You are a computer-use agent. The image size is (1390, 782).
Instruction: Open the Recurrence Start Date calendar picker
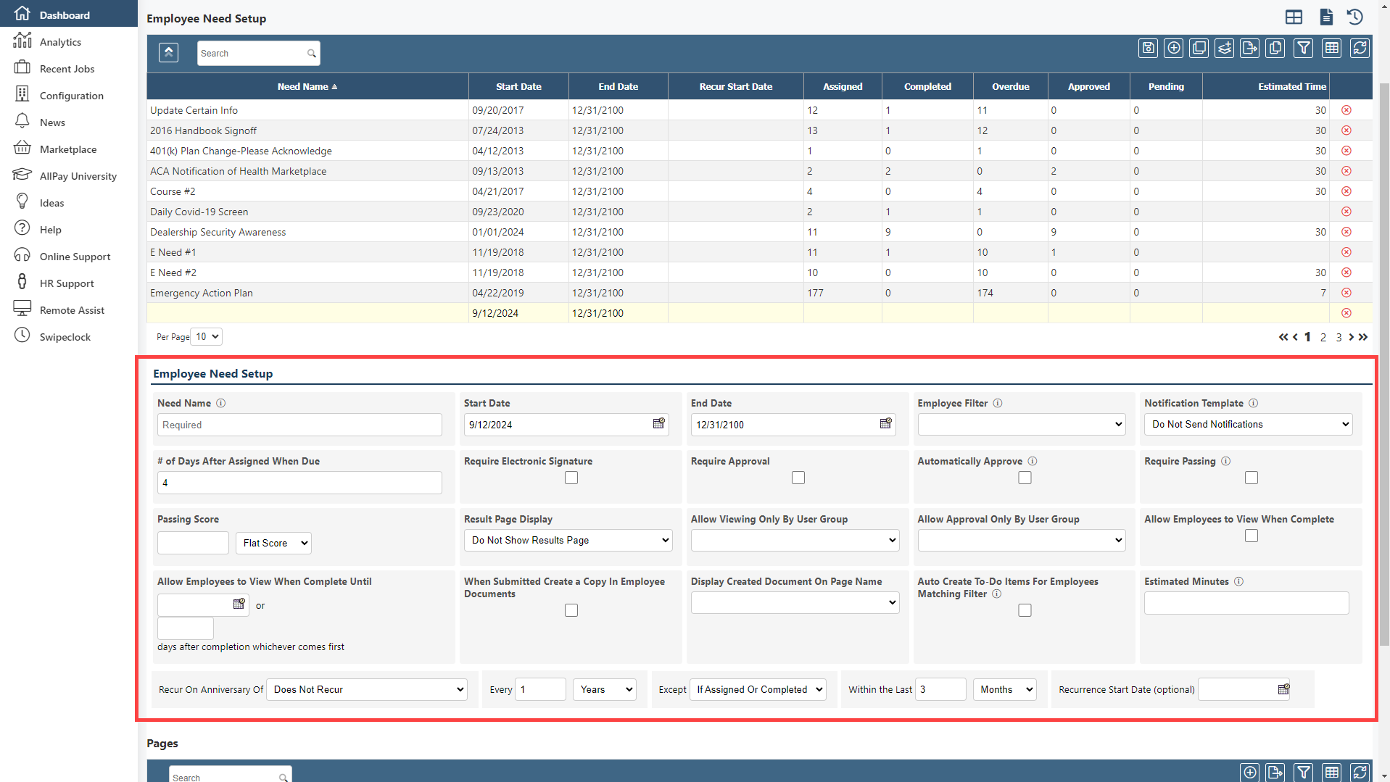[1283, 689]
